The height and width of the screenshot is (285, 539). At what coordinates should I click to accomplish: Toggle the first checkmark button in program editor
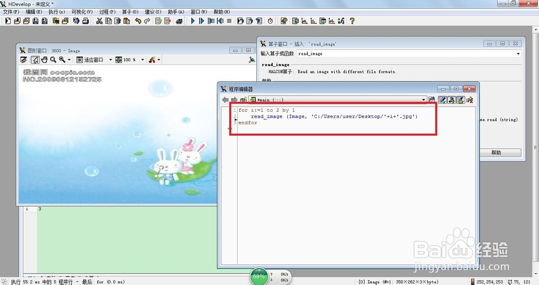point(443,100)
